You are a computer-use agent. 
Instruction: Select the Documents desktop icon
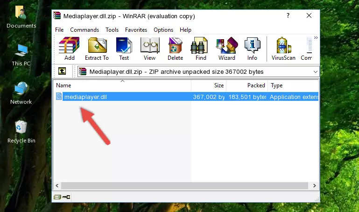(21, 17)
